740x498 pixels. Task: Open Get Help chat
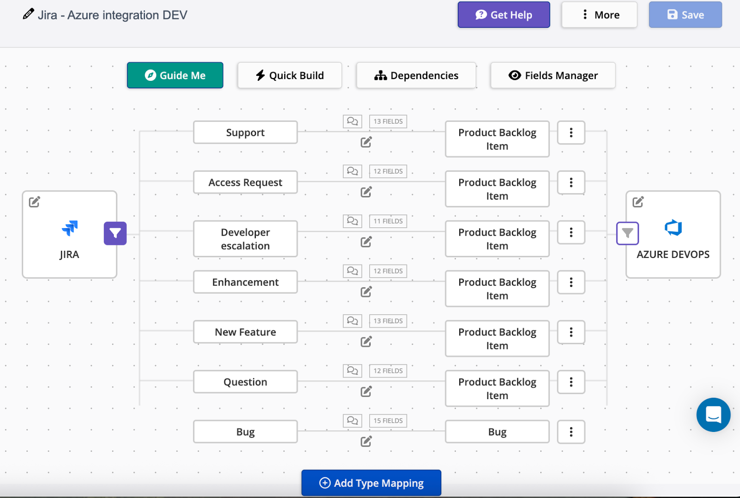click(504, 15)
